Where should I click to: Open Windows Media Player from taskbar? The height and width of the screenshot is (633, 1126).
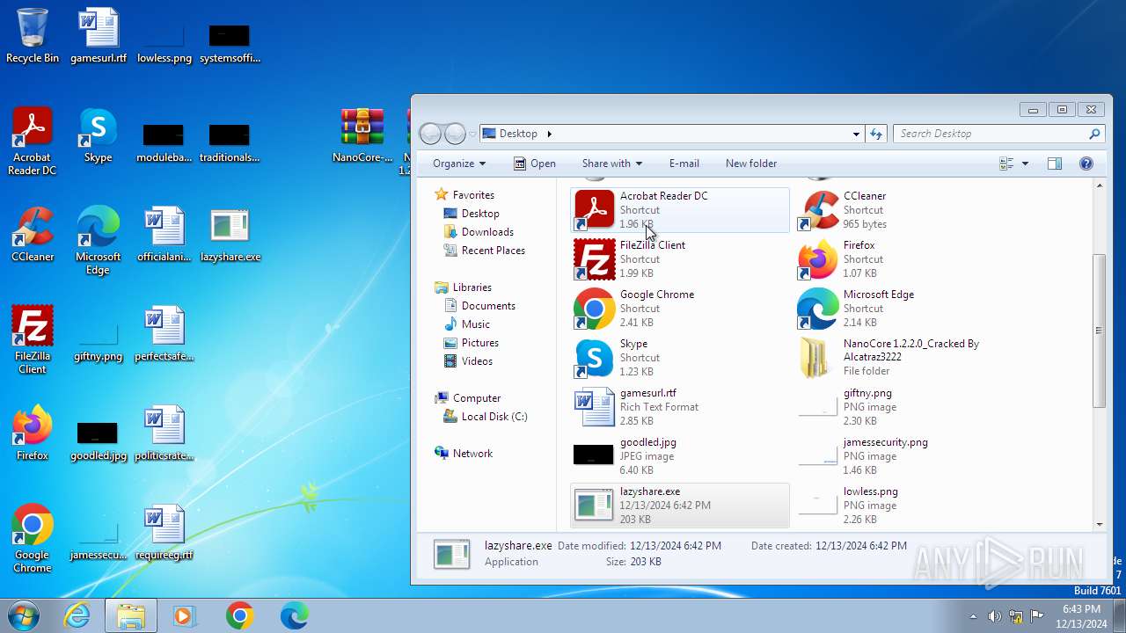pyautogui.click(x=185, y=616)
